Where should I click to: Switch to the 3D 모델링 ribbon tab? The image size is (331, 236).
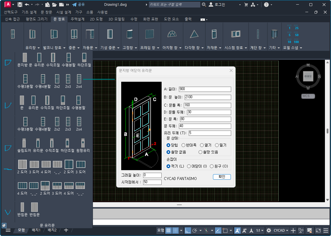(116, 19)
